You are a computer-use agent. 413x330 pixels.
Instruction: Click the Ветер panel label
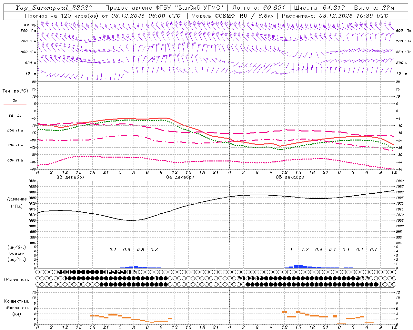click(30, 24)
